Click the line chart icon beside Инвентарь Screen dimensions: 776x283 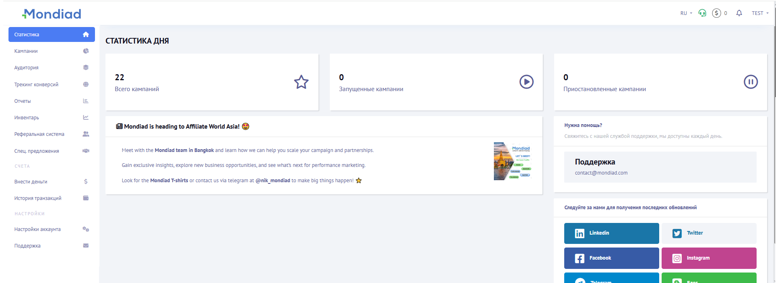pyautogui.click(x=86, y=118)
